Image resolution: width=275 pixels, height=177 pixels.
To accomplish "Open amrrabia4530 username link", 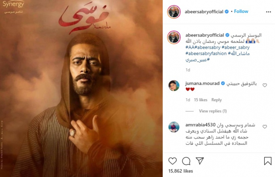I will [x=200, y=125].
